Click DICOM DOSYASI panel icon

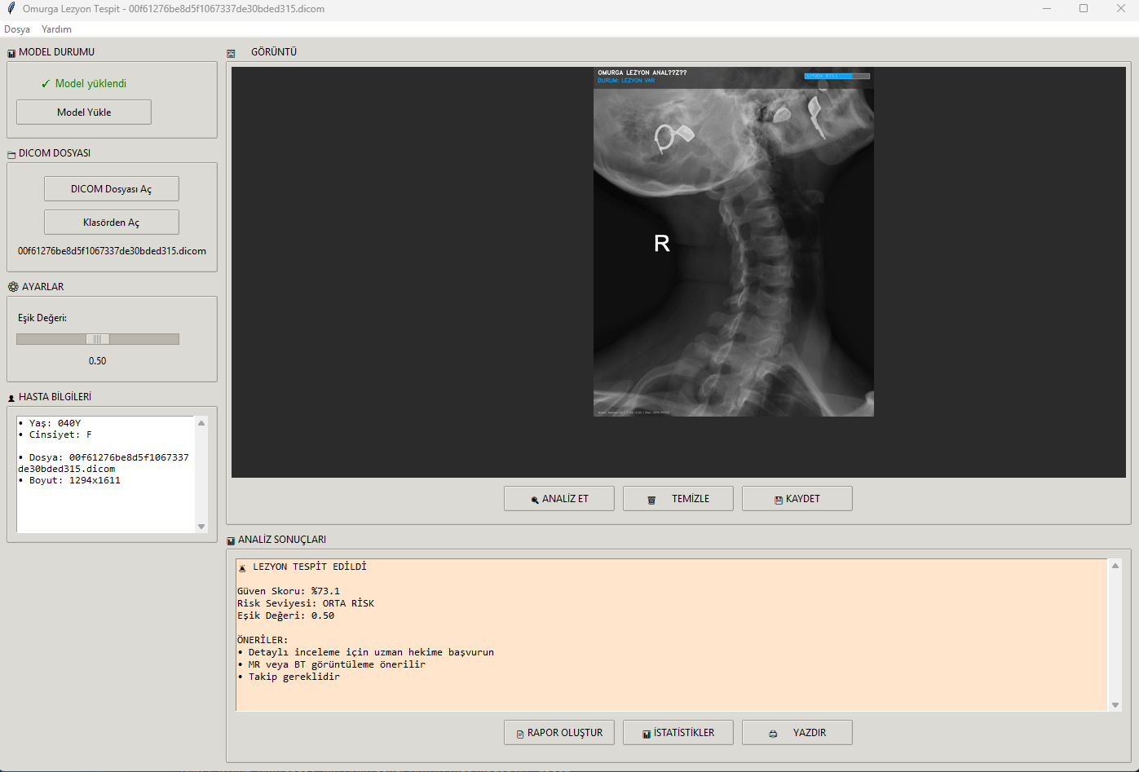[x=11, y=154]
